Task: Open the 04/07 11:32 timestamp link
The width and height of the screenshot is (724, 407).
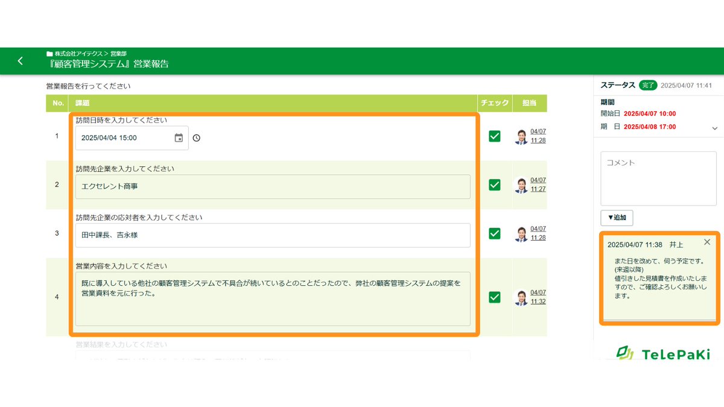Action: click(538, 297)
